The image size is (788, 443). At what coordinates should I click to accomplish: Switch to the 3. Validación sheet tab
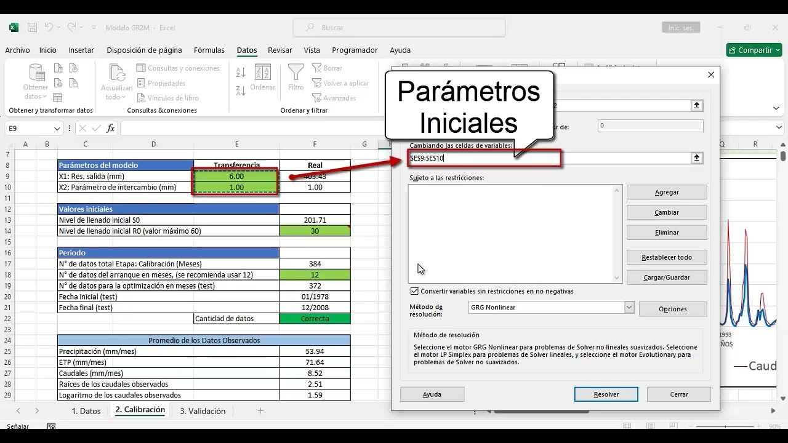(x=203, y=411)
